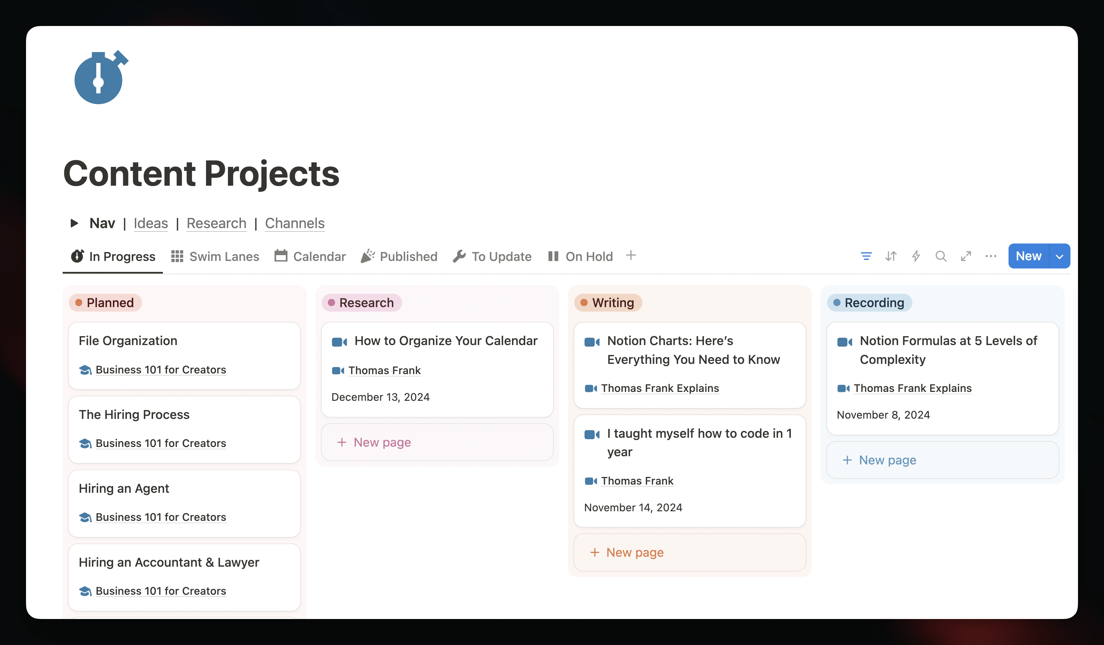
Task: Open How to Organize Your Calendar card
Action: click(437, 370)
